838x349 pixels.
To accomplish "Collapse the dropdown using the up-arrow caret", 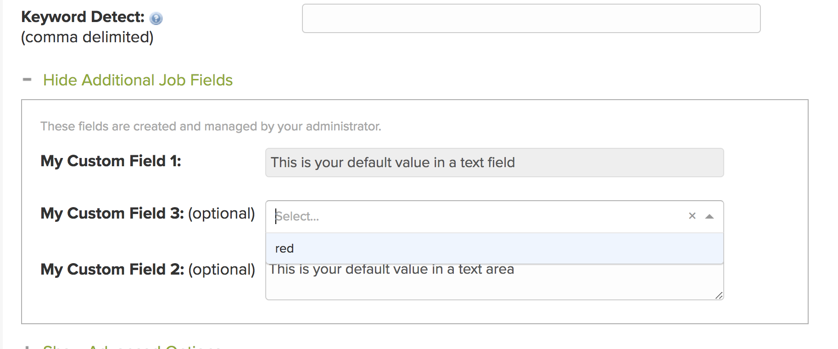I will click(710, 216).
